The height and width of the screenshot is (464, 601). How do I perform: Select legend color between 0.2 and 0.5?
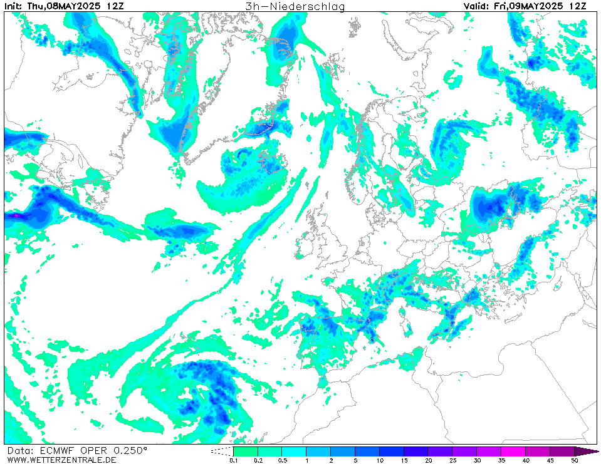coord(270,451)
